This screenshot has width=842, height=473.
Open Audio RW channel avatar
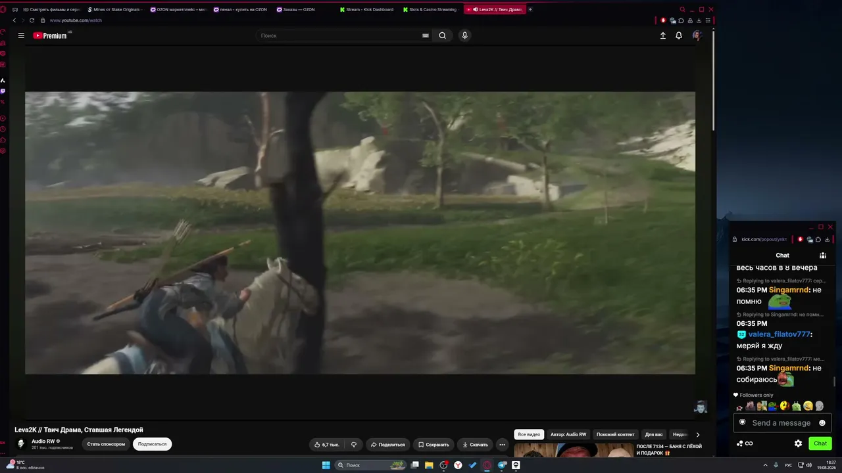[21, 444]
